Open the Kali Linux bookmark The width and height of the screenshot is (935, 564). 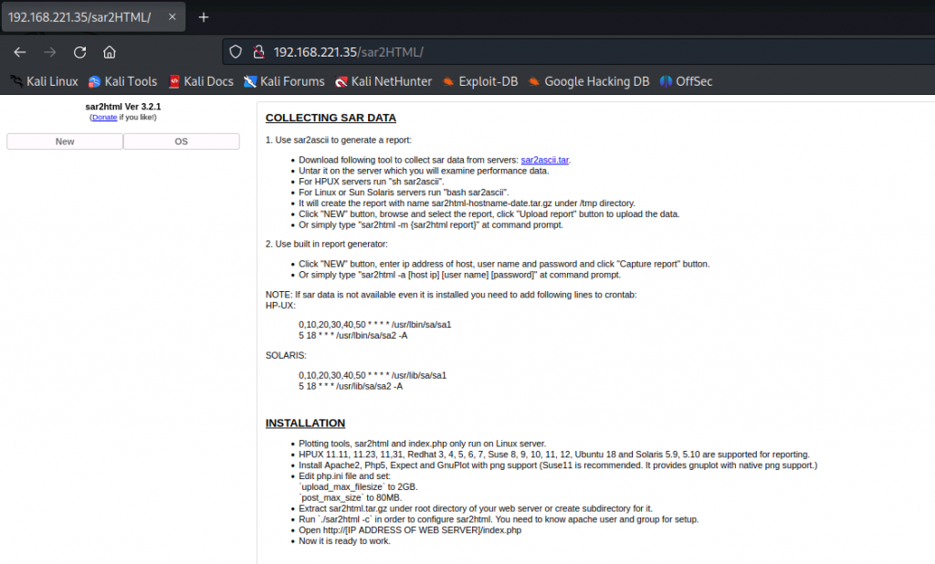(x=45, y=81)
